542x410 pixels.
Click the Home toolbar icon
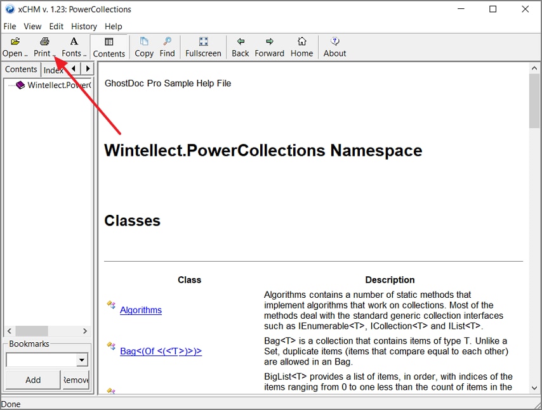coord(301,42)
